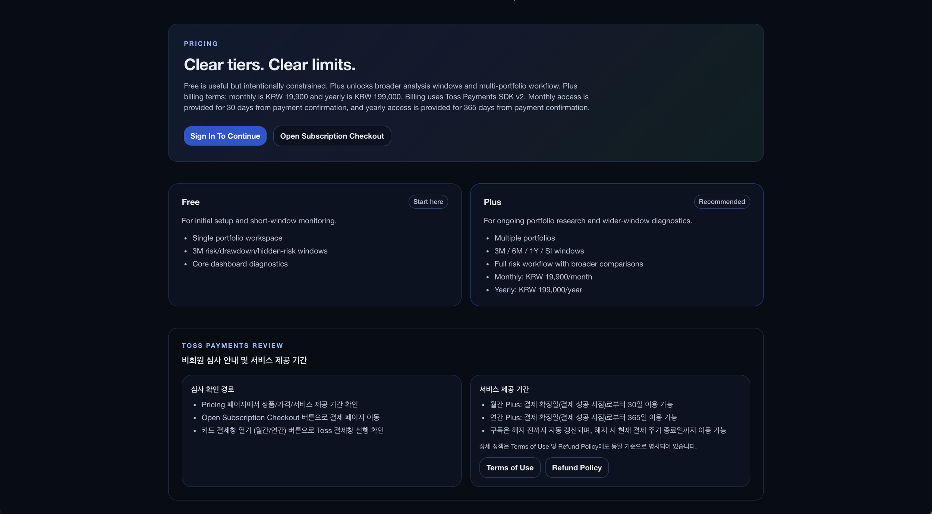The width and height of the screenshot is (932, 514).
Task: Click Yearly: KRW 199,000/year list item
Action: coord(538,290)
